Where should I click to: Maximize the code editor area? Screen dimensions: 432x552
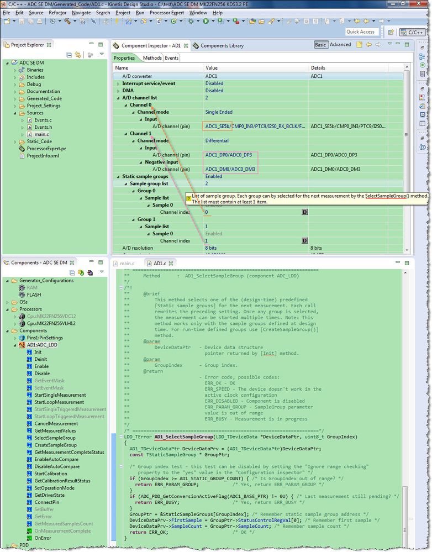407,263
